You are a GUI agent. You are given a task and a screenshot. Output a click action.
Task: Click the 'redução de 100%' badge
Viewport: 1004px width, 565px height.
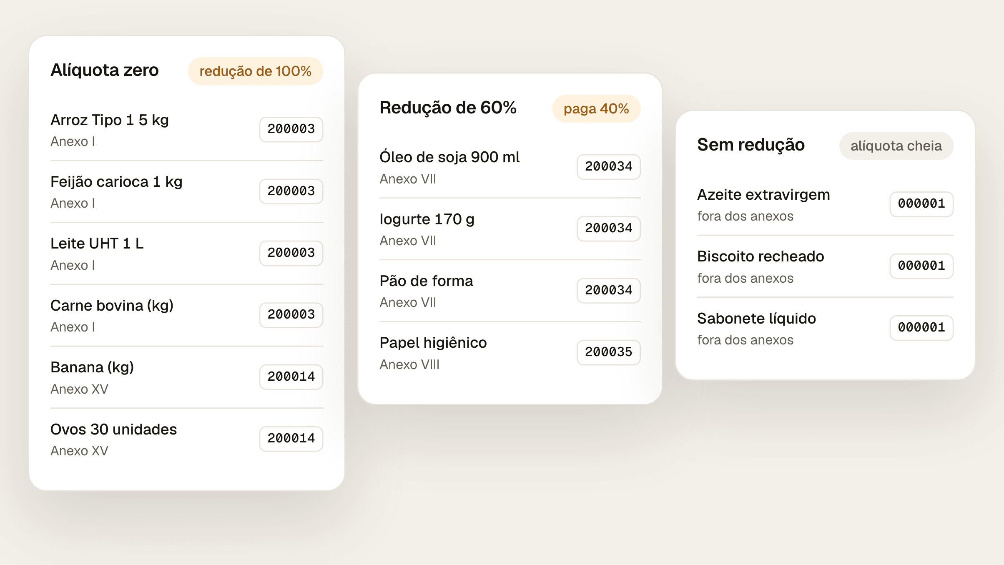click(256, 71)
